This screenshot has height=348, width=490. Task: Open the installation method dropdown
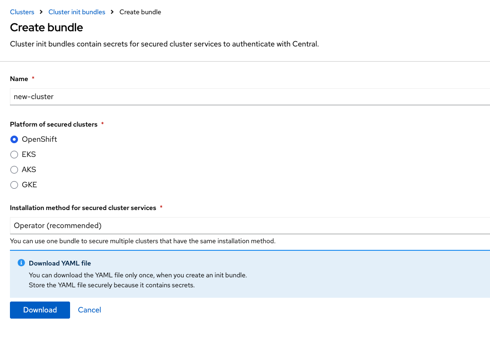tap(250, 226)
